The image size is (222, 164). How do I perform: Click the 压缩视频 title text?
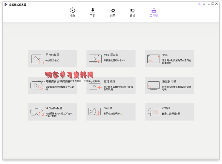pyautogui.click(x=109, y=81)
